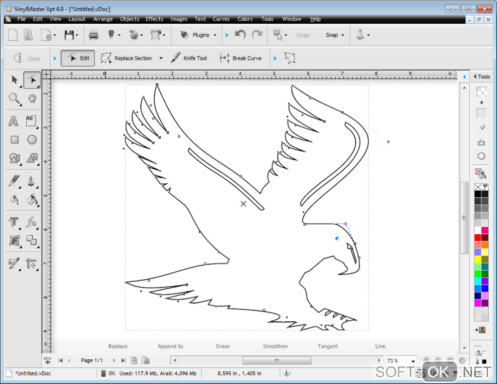Open the color palette grid icon

coord(481,330)
